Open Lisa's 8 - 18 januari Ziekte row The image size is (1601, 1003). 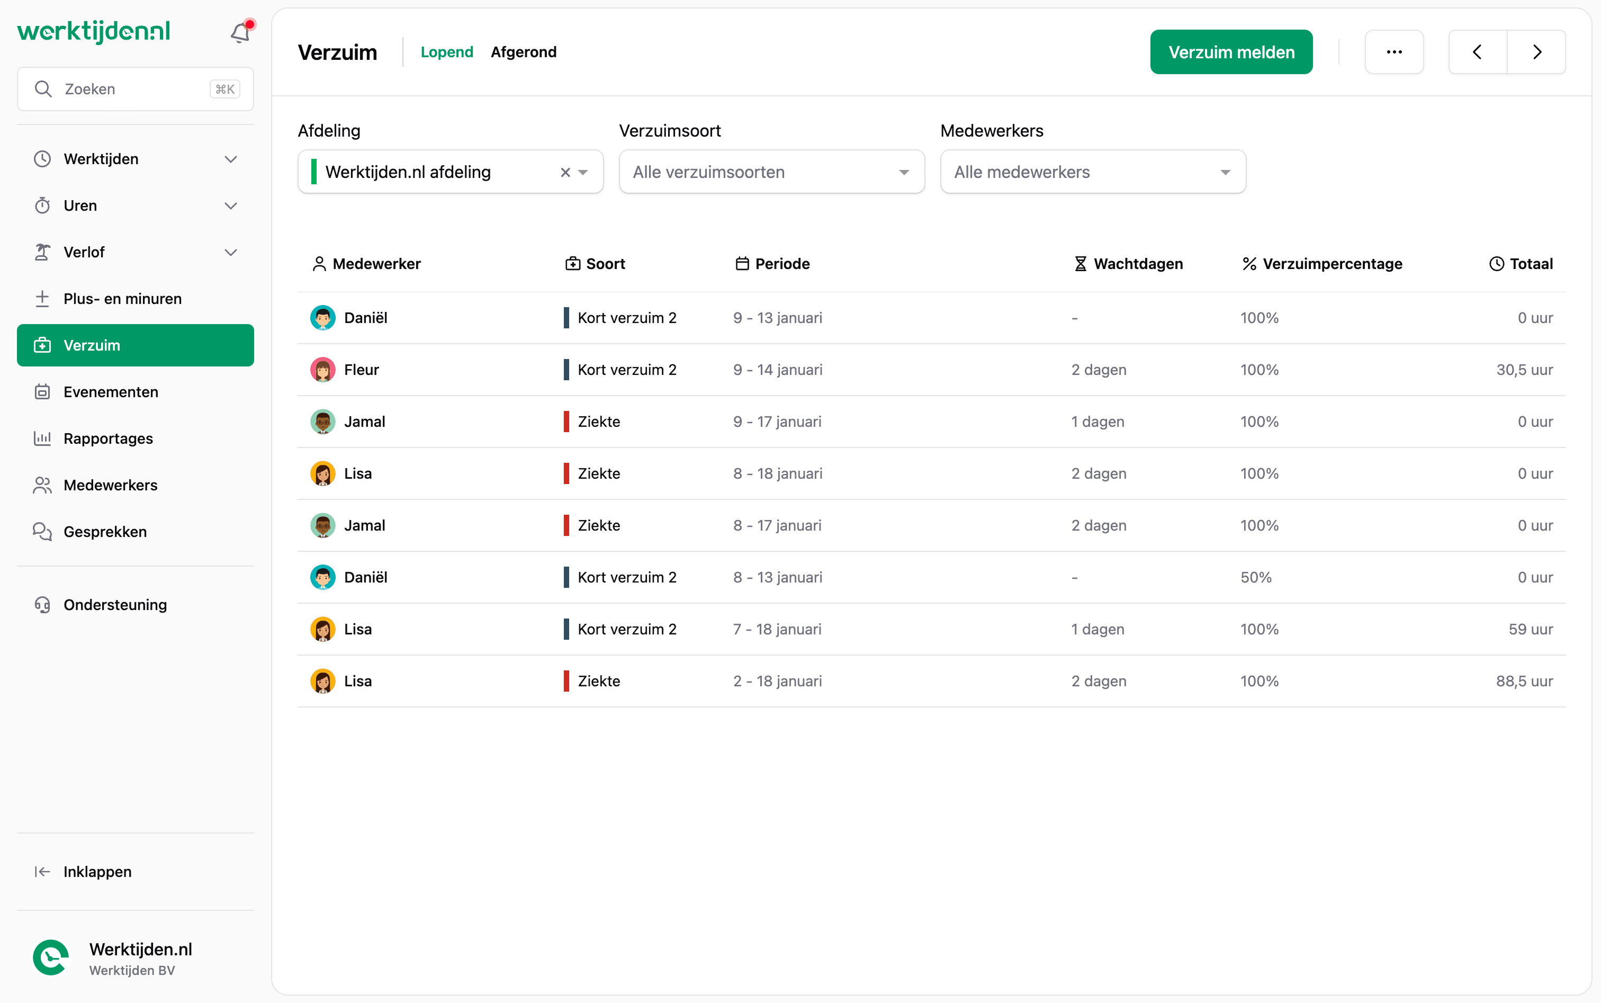tap(932, 473)
